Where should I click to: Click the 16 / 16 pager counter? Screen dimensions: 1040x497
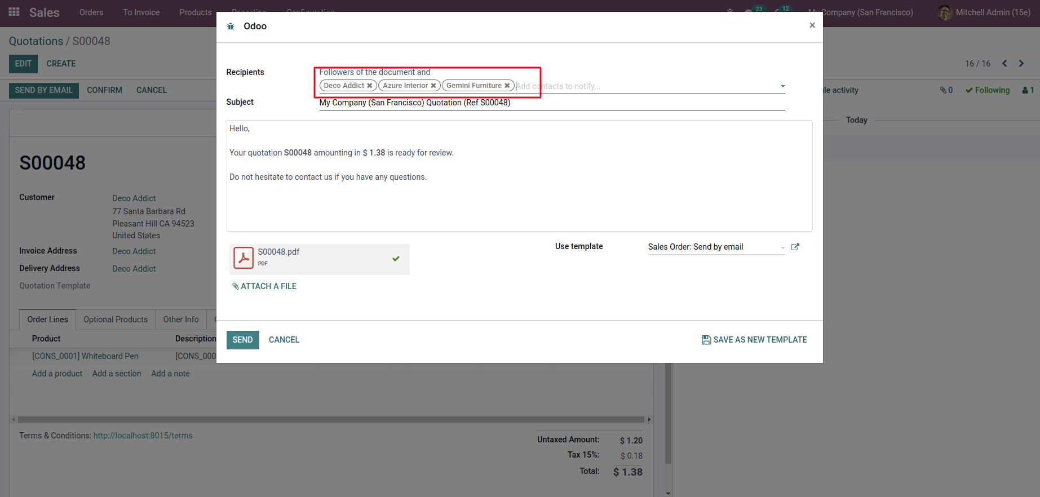(977, 64)
